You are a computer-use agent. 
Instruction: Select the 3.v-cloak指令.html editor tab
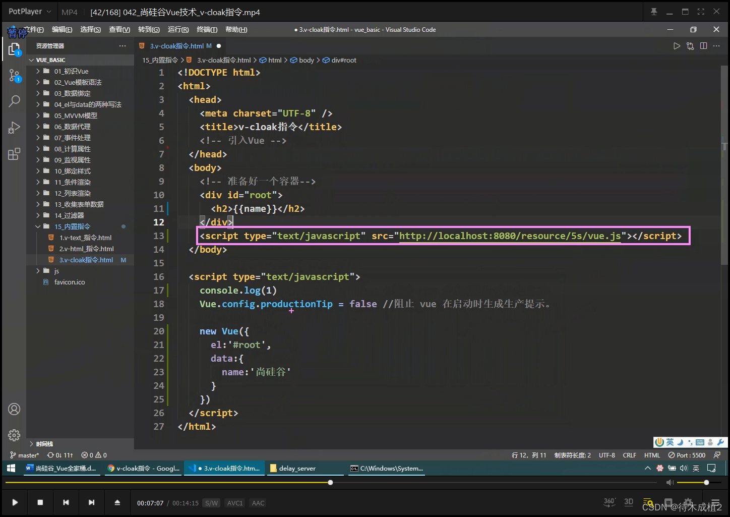click(180, 46)
